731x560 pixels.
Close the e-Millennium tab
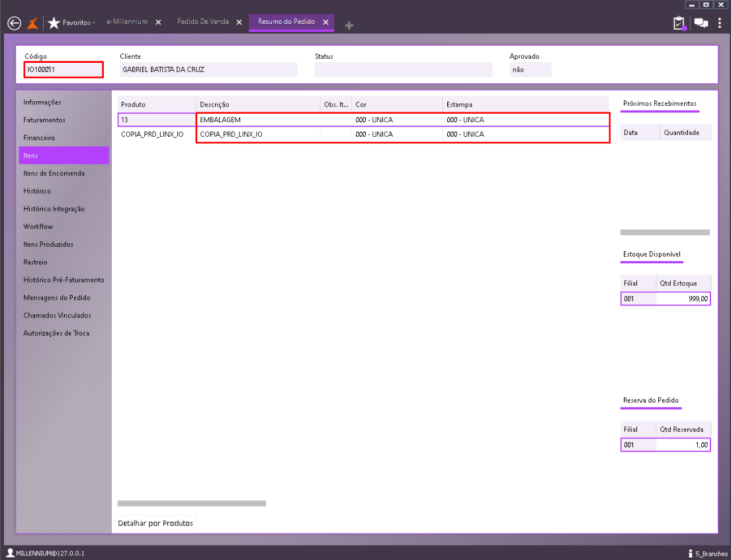point(159,22)
